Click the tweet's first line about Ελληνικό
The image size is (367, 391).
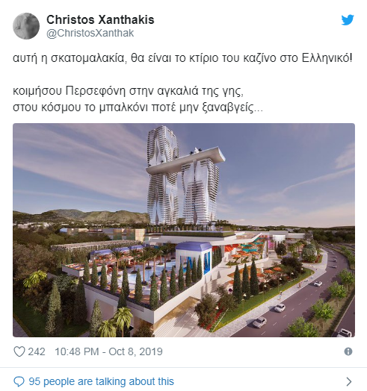[x=182, y=58]
